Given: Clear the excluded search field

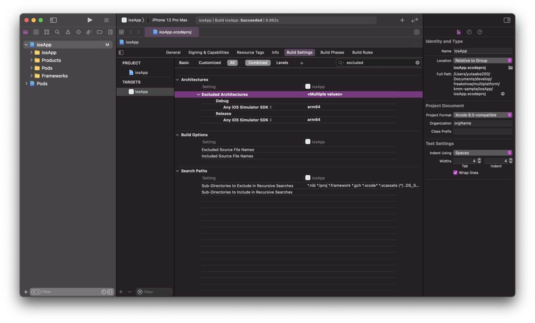Looking at the screenshot, I should pyautogui.click(x=418, y=63).
